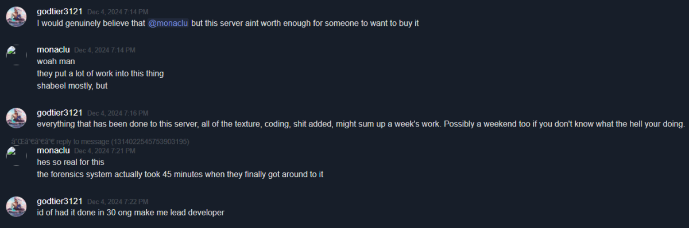This screenshot has height=228, width=689.
Task: Open godtier3121's avatar on the 7:14 PM message
Action: tap(16, 17)
